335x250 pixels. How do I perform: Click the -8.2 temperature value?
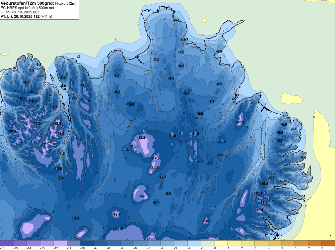(181, 66)
